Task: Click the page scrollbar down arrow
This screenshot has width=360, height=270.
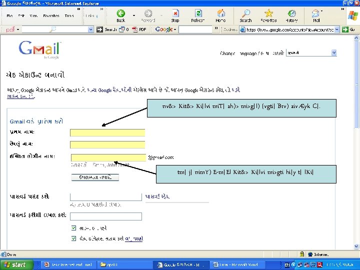Action: pos(356,246)
